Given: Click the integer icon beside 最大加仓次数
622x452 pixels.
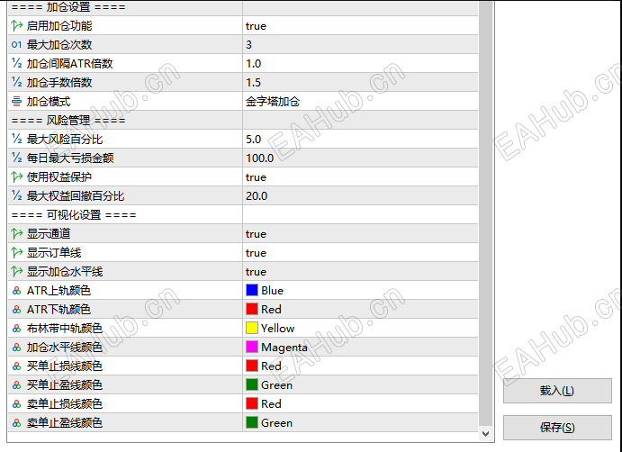Looking at the screenshot, I should pos(17,44).
